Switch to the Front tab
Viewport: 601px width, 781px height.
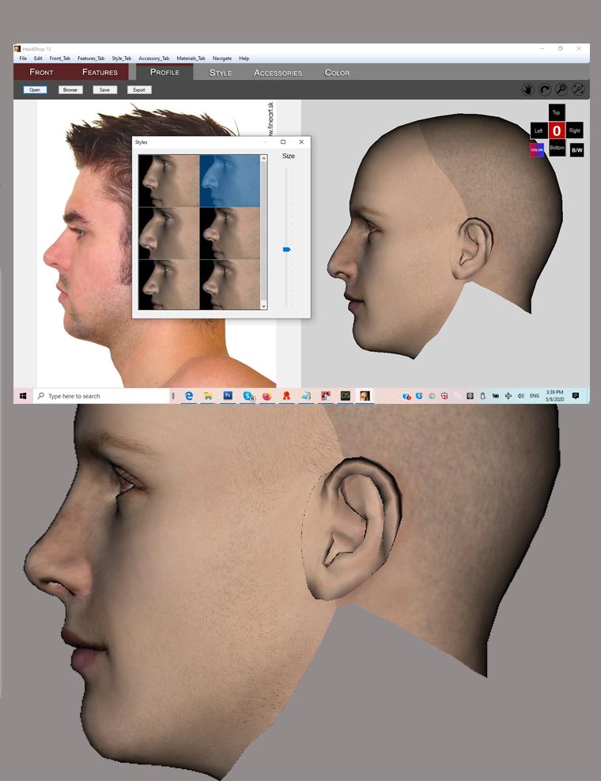coord(41,72)
